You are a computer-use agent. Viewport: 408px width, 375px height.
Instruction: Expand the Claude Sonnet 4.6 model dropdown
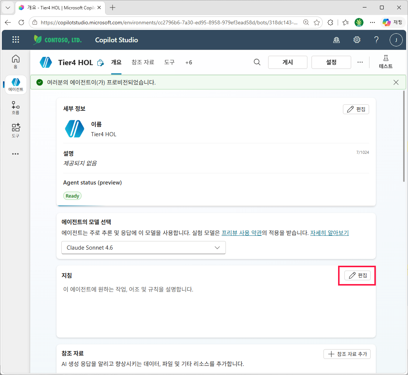point(143,248)
